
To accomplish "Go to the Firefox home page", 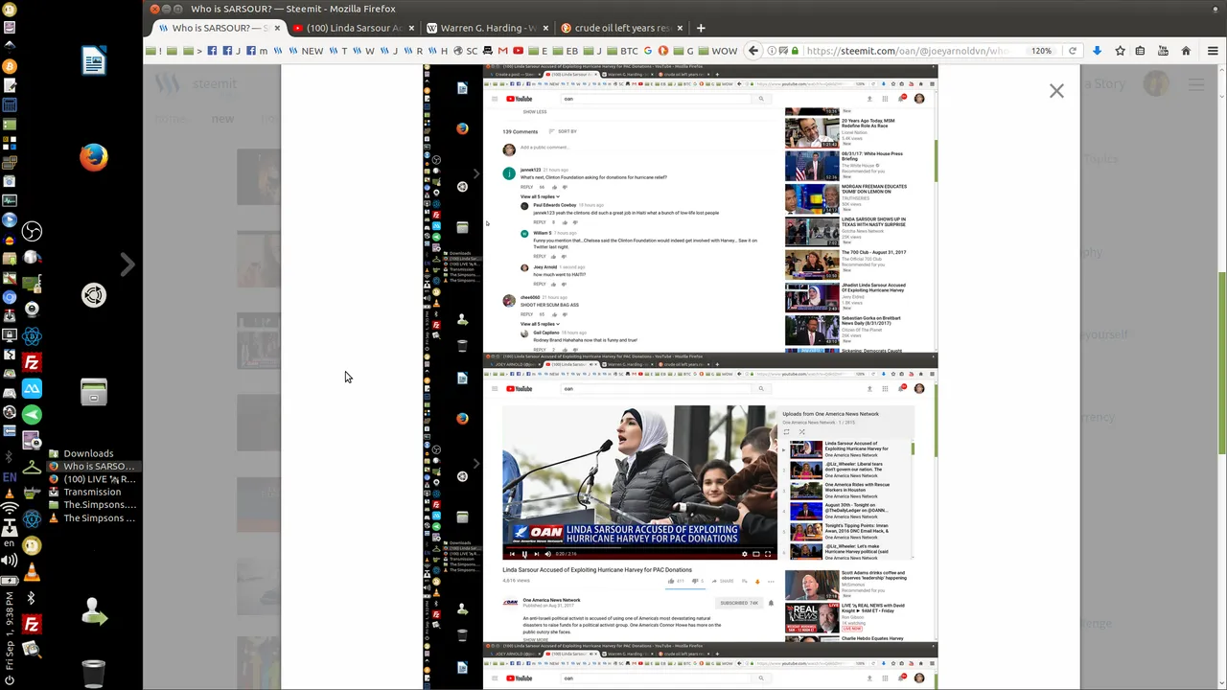I will pos(1186,51).
